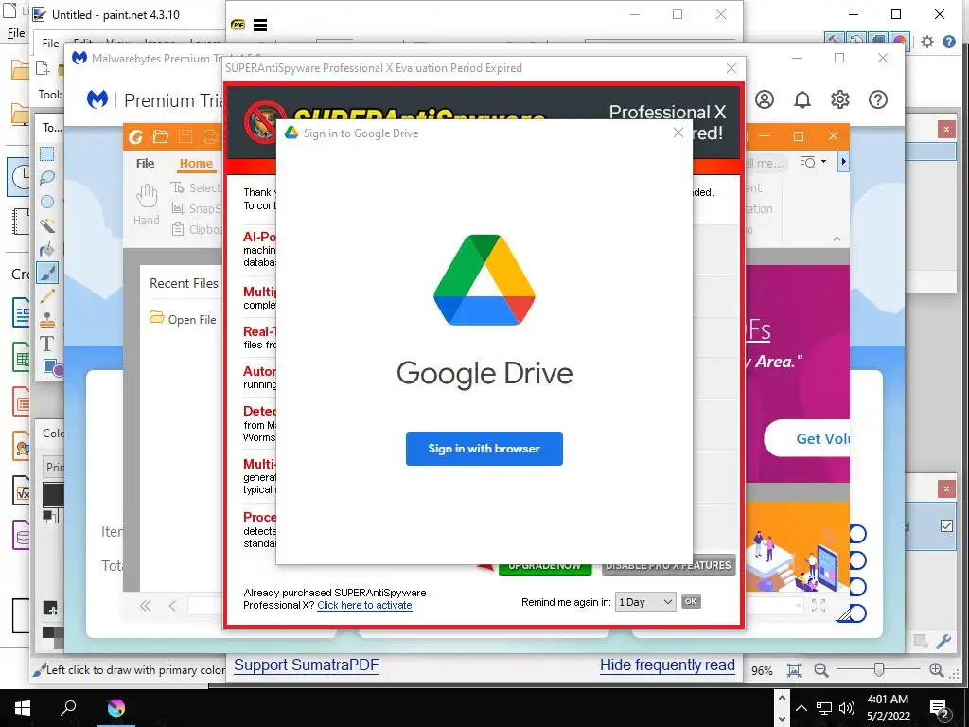
Task: Select Paintbrush tool in paint.net
Action: point(47,273)
